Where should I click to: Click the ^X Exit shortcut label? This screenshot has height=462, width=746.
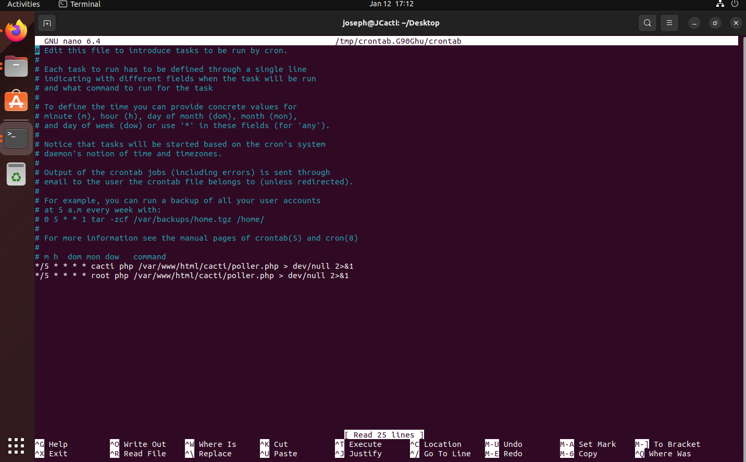click(52, 454)
